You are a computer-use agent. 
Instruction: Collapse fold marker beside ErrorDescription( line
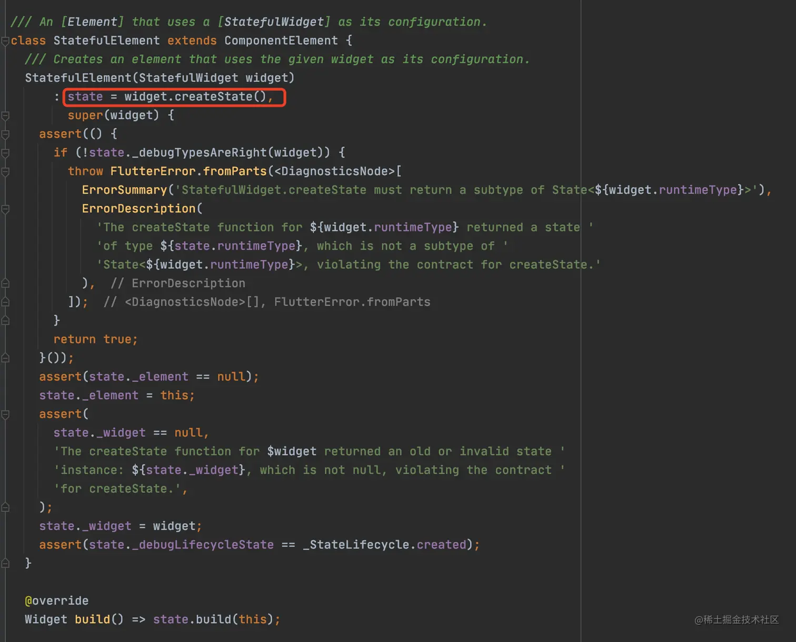(5, 209)
